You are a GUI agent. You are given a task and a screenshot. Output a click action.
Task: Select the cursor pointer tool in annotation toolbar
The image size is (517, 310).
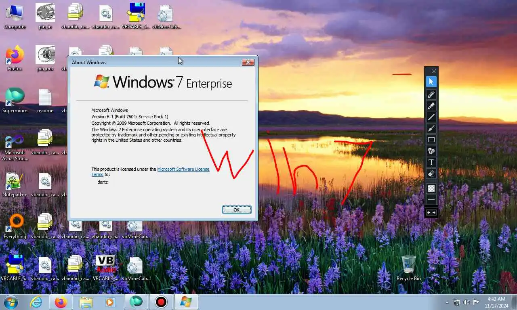click(431, 82)
